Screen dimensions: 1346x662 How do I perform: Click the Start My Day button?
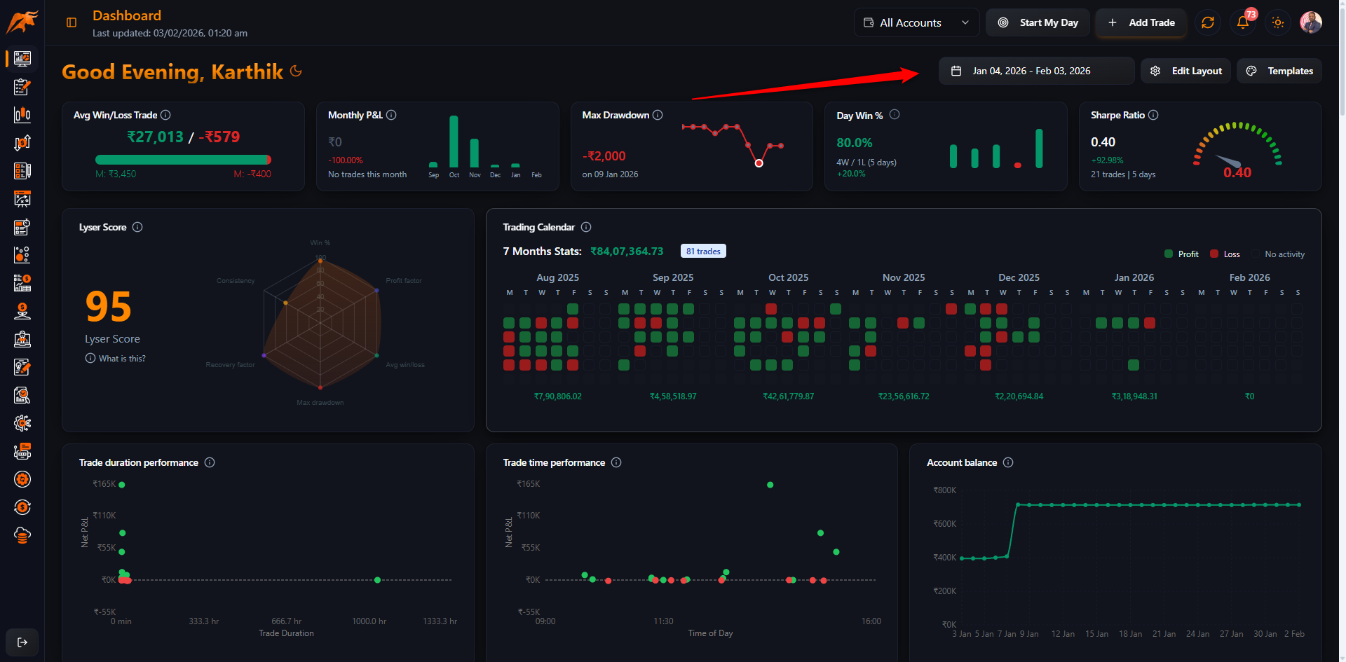pyautogui.click(x=1038, y=22)
